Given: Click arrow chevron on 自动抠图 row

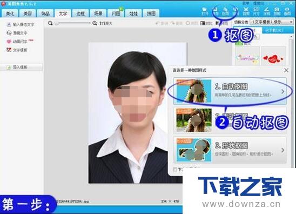Looking at the screenshot, I should 282,91.
